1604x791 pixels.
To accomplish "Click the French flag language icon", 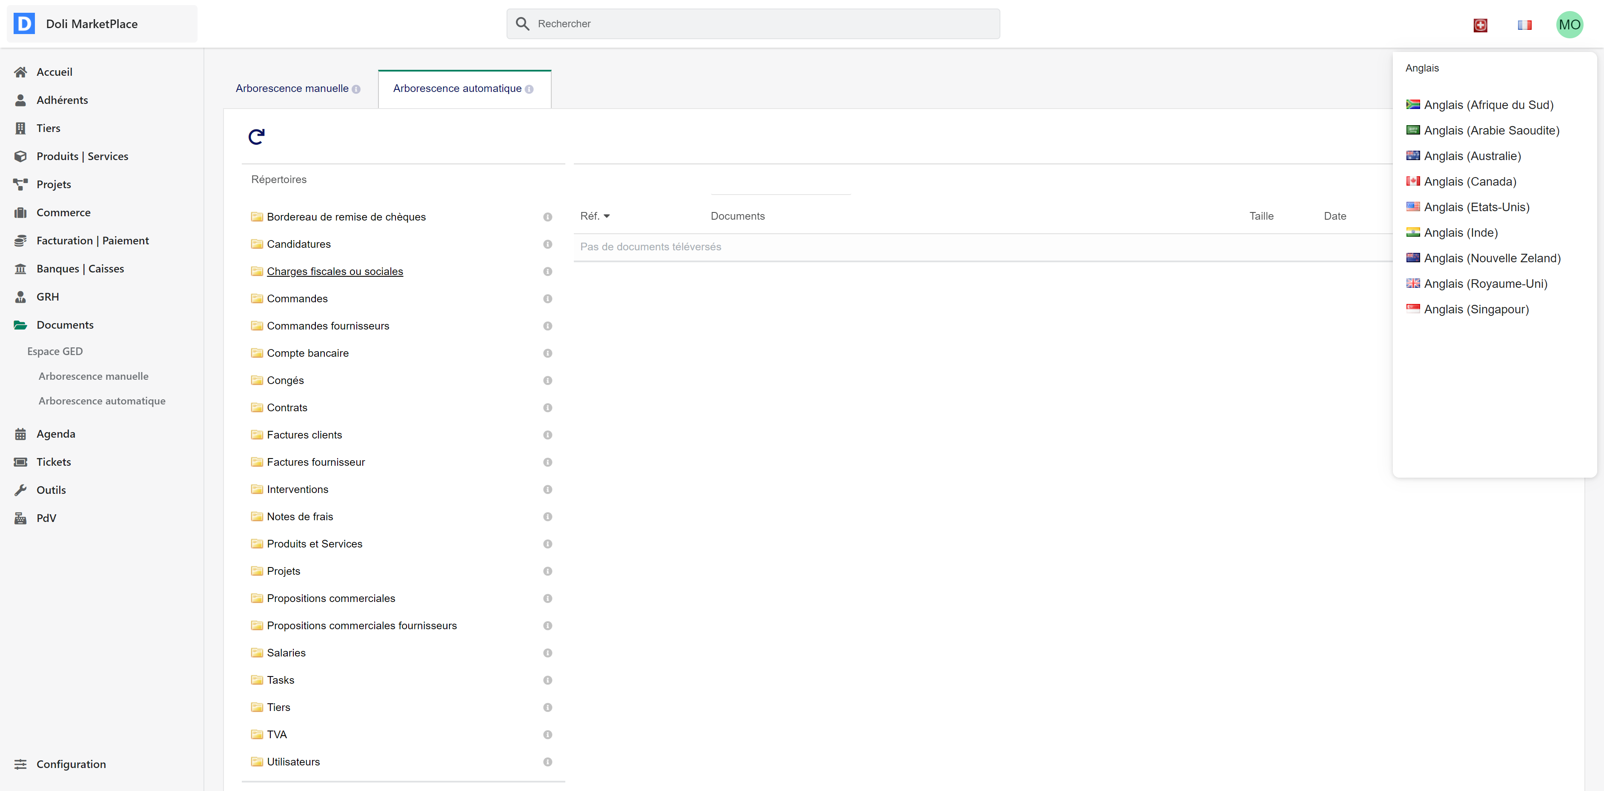I will click(x=1524, y=25).
